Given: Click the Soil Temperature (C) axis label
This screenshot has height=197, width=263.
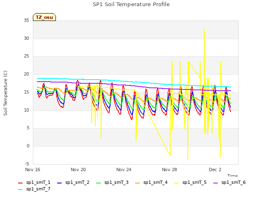Looking at the screenshot, I should pos(5,93).
